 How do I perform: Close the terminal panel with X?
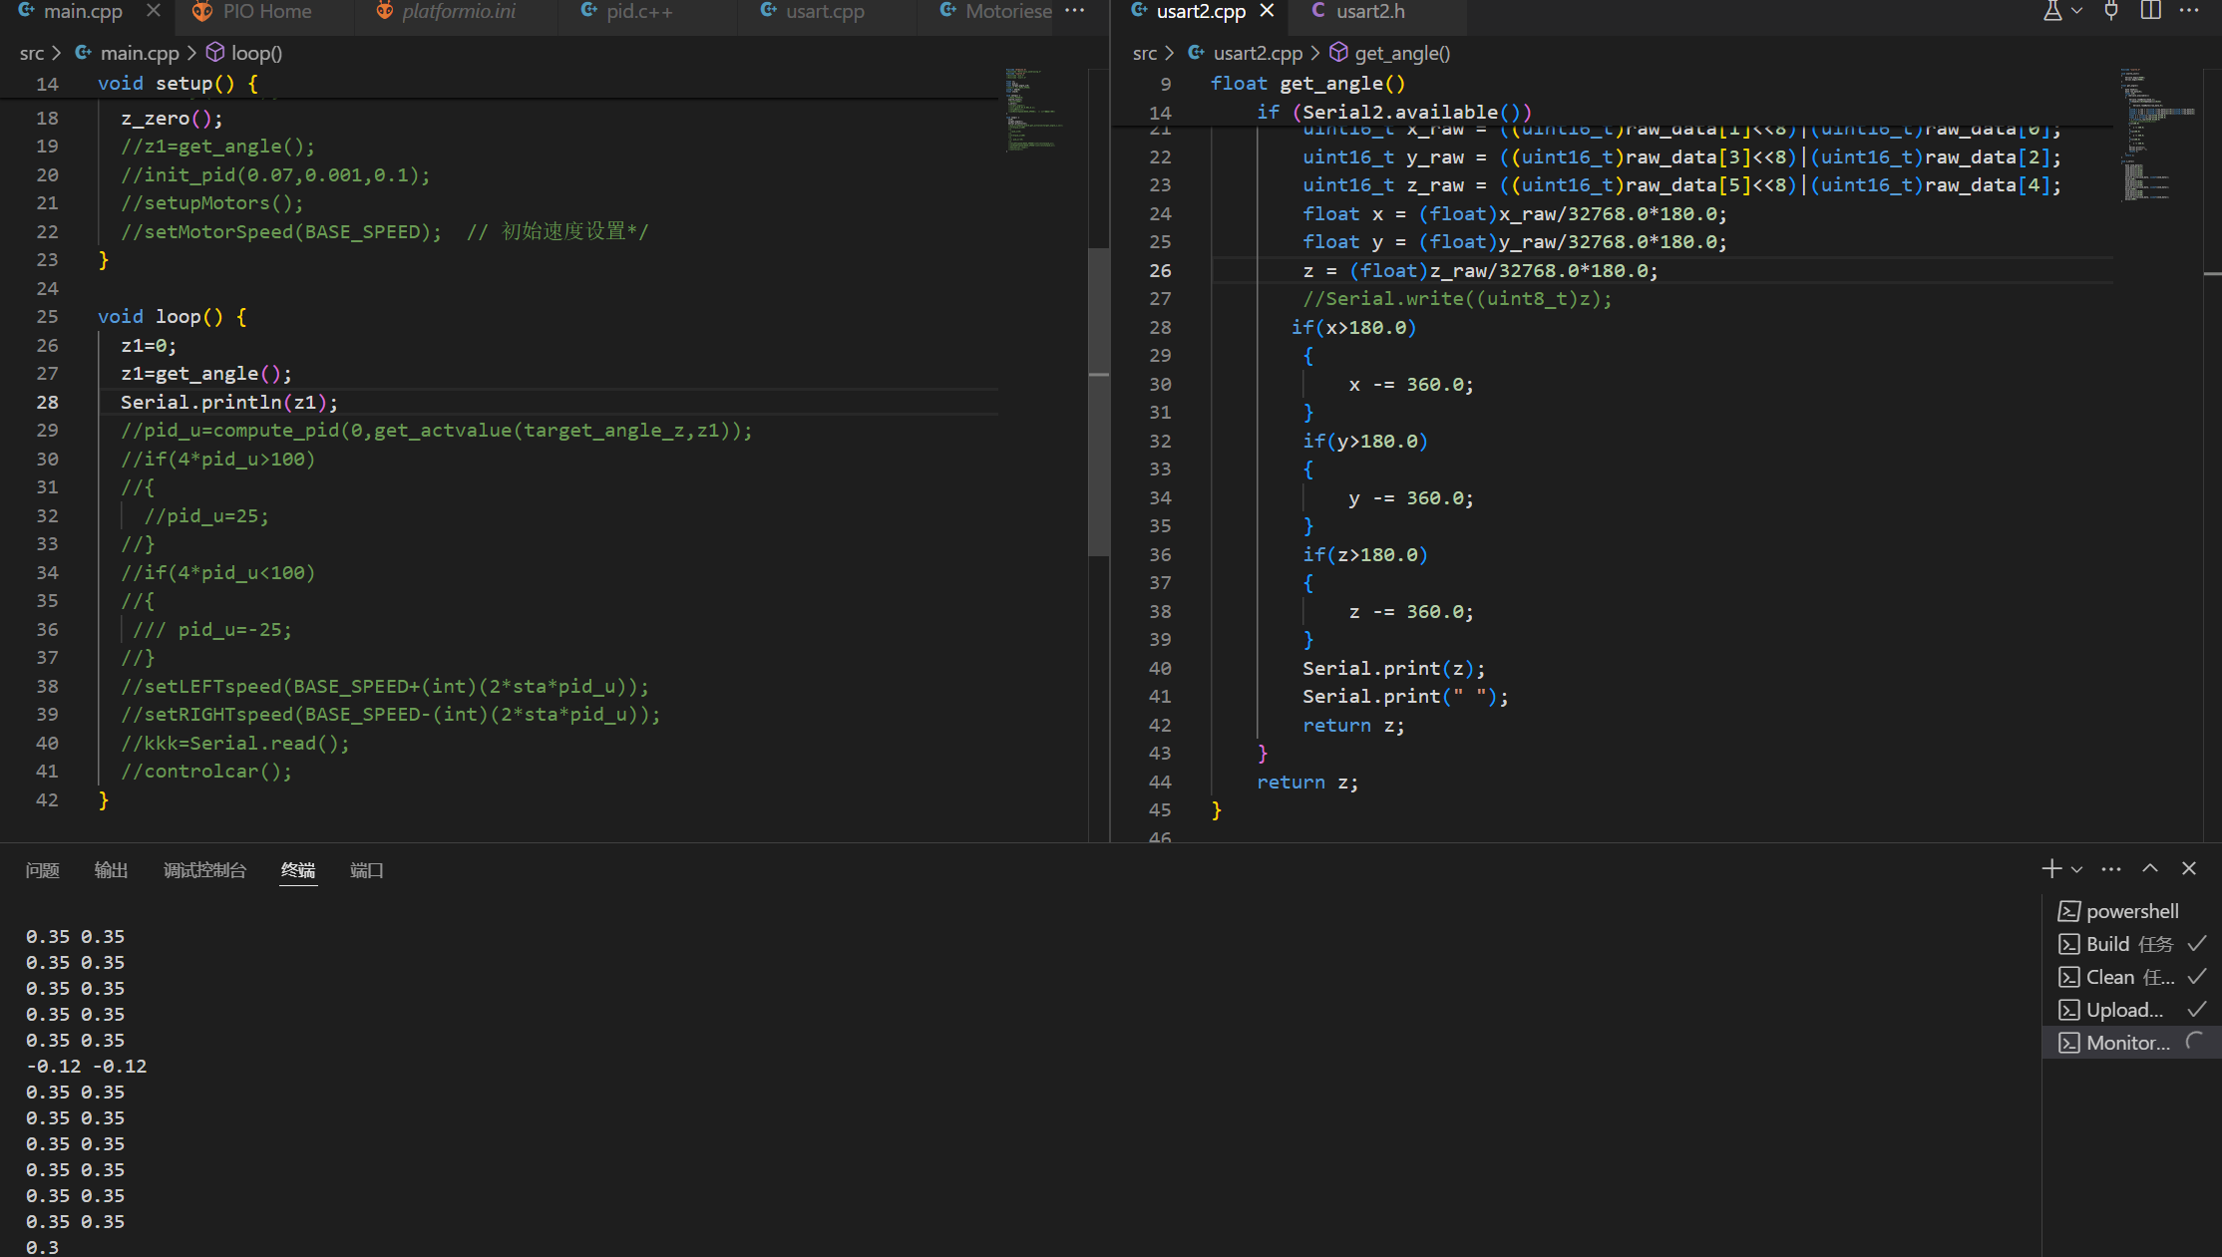click(x=2189, y=869)
